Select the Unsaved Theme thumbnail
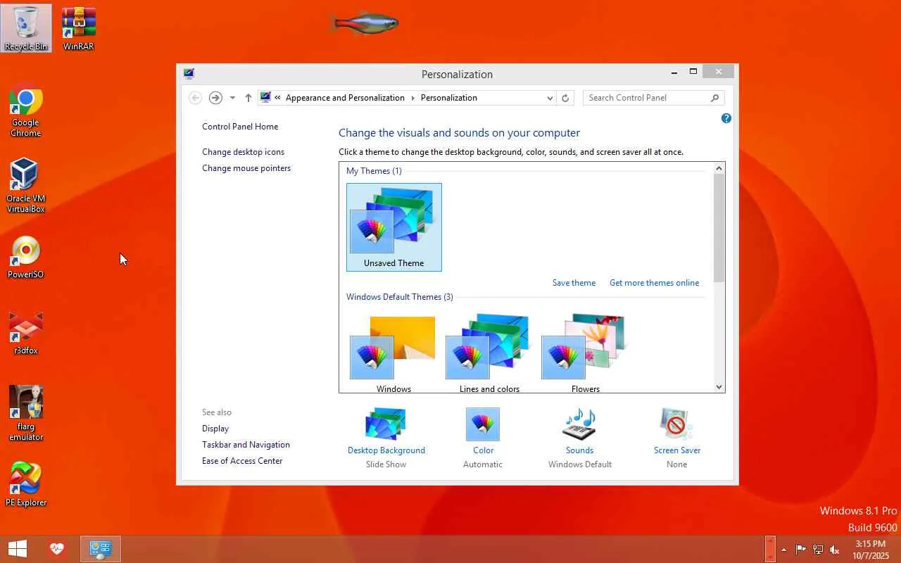Screen dimensions: 901x563 394,227
